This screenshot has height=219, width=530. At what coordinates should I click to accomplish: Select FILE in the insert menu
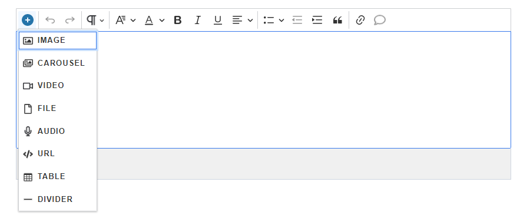(x=58, y=109)
